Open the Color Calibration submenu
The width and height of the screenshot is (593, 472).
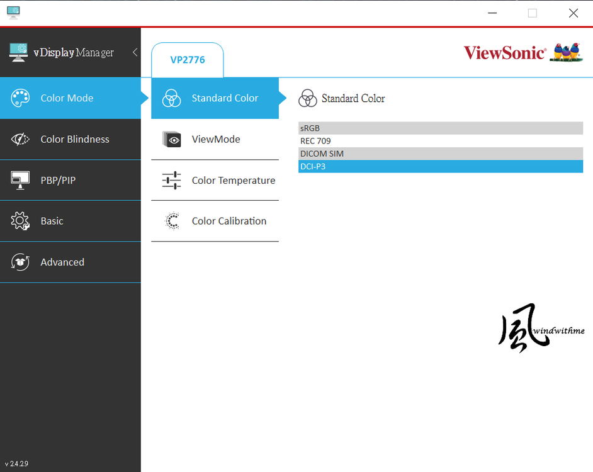pos(229,221)
